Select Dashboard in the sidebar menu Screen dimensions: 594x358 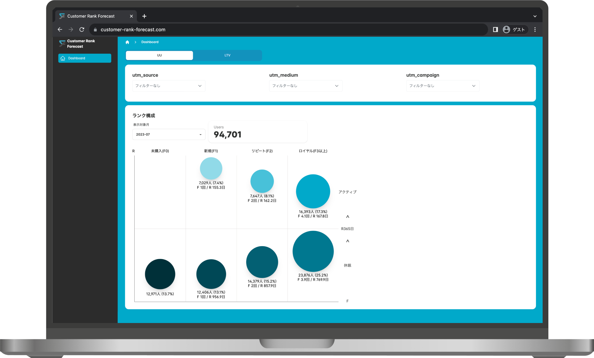click(85, 58)
